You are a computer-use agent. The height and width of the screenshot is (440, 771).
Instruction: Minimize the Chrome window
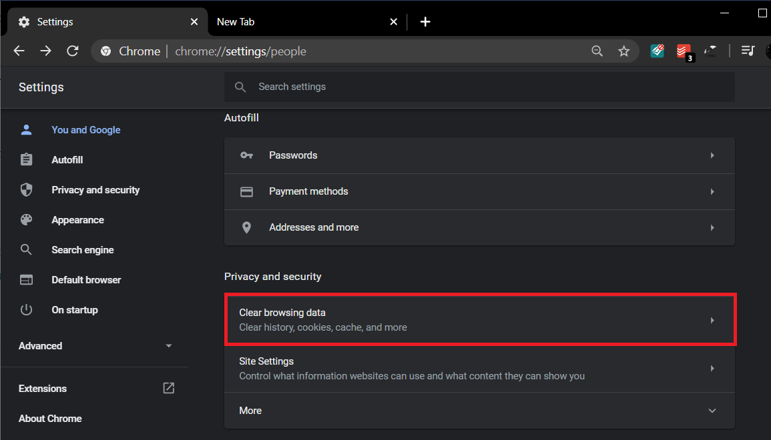(x=724, y=13)
